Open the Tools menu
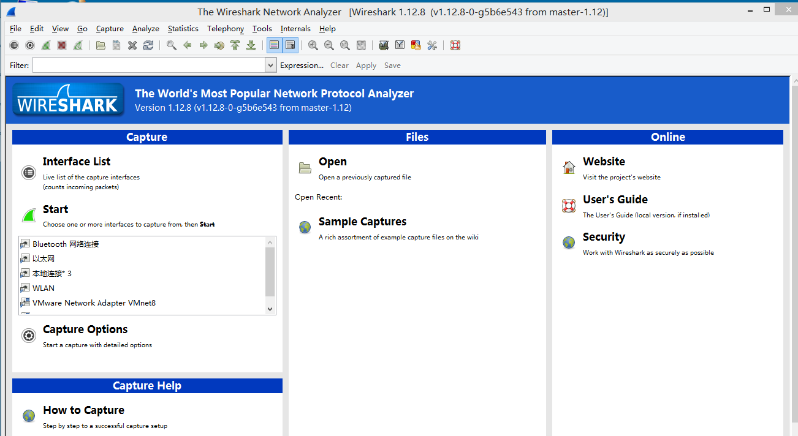Viewport: 798px width, 436px height. coord(262,29)
